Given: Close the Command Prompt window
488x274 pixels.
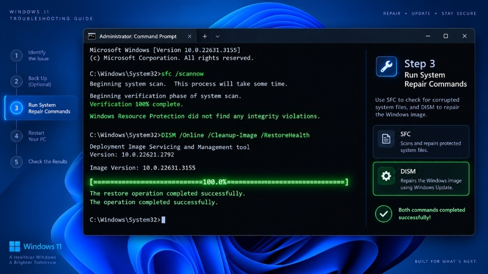Looking at the screenshot, I should point(465,36).
